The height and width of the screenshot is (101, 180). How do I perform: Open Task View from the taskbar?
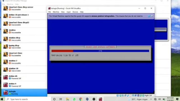pos(61,99)
